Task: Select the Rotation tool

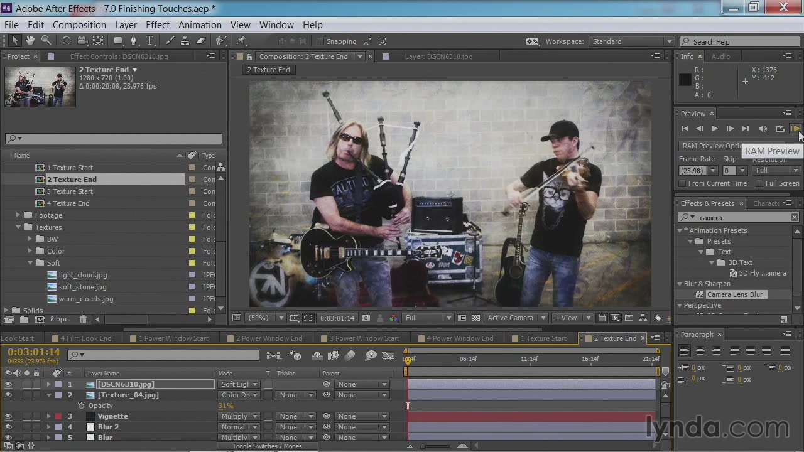Action: click(66, 41)
